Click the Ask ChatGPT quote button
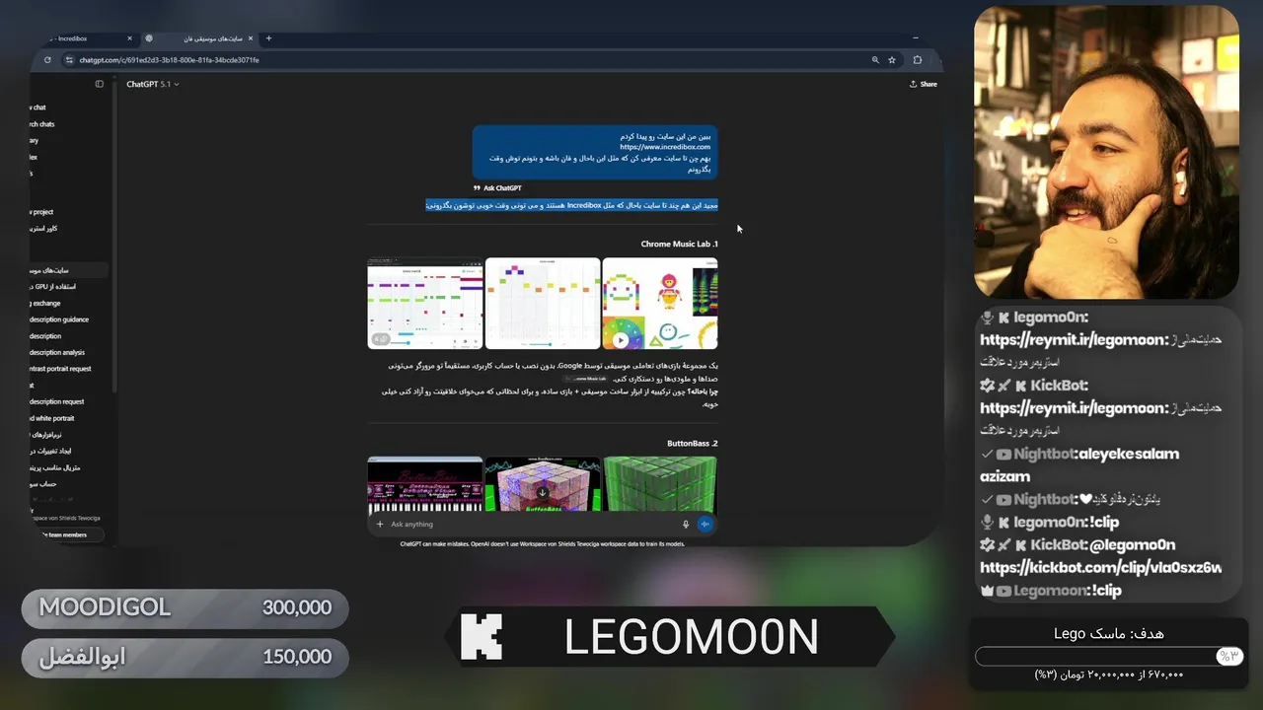The height and width of the screenshot is (710, 1263). [497, 188]
